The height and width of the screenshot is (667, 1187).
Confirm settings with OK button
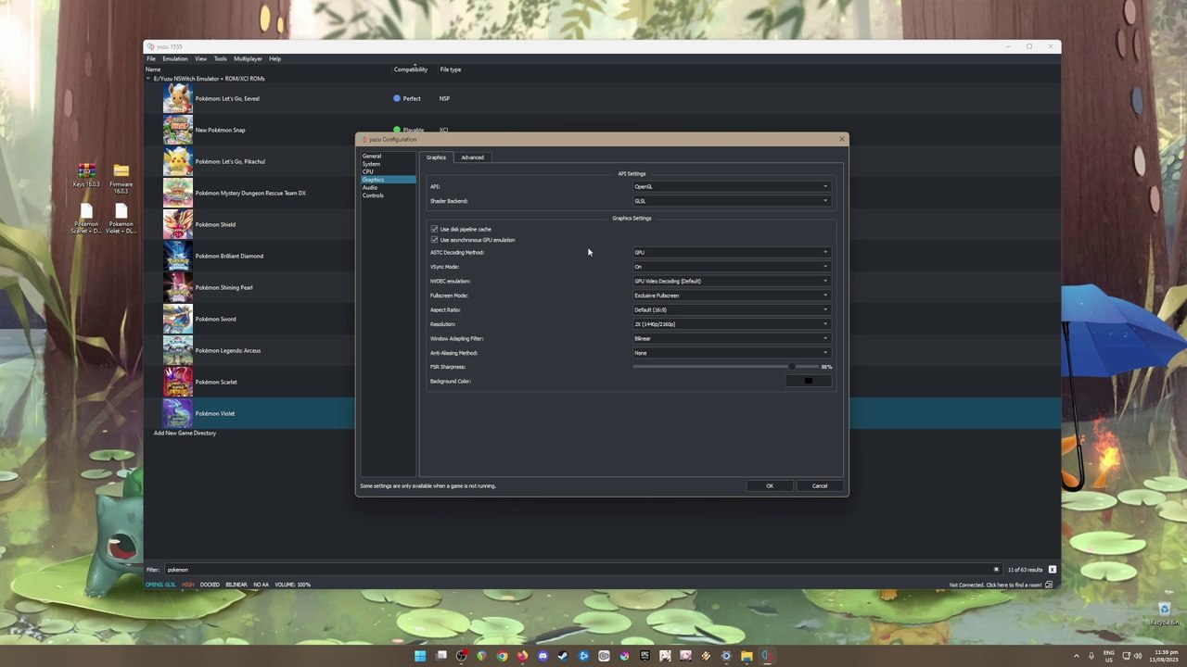(770, 486)
